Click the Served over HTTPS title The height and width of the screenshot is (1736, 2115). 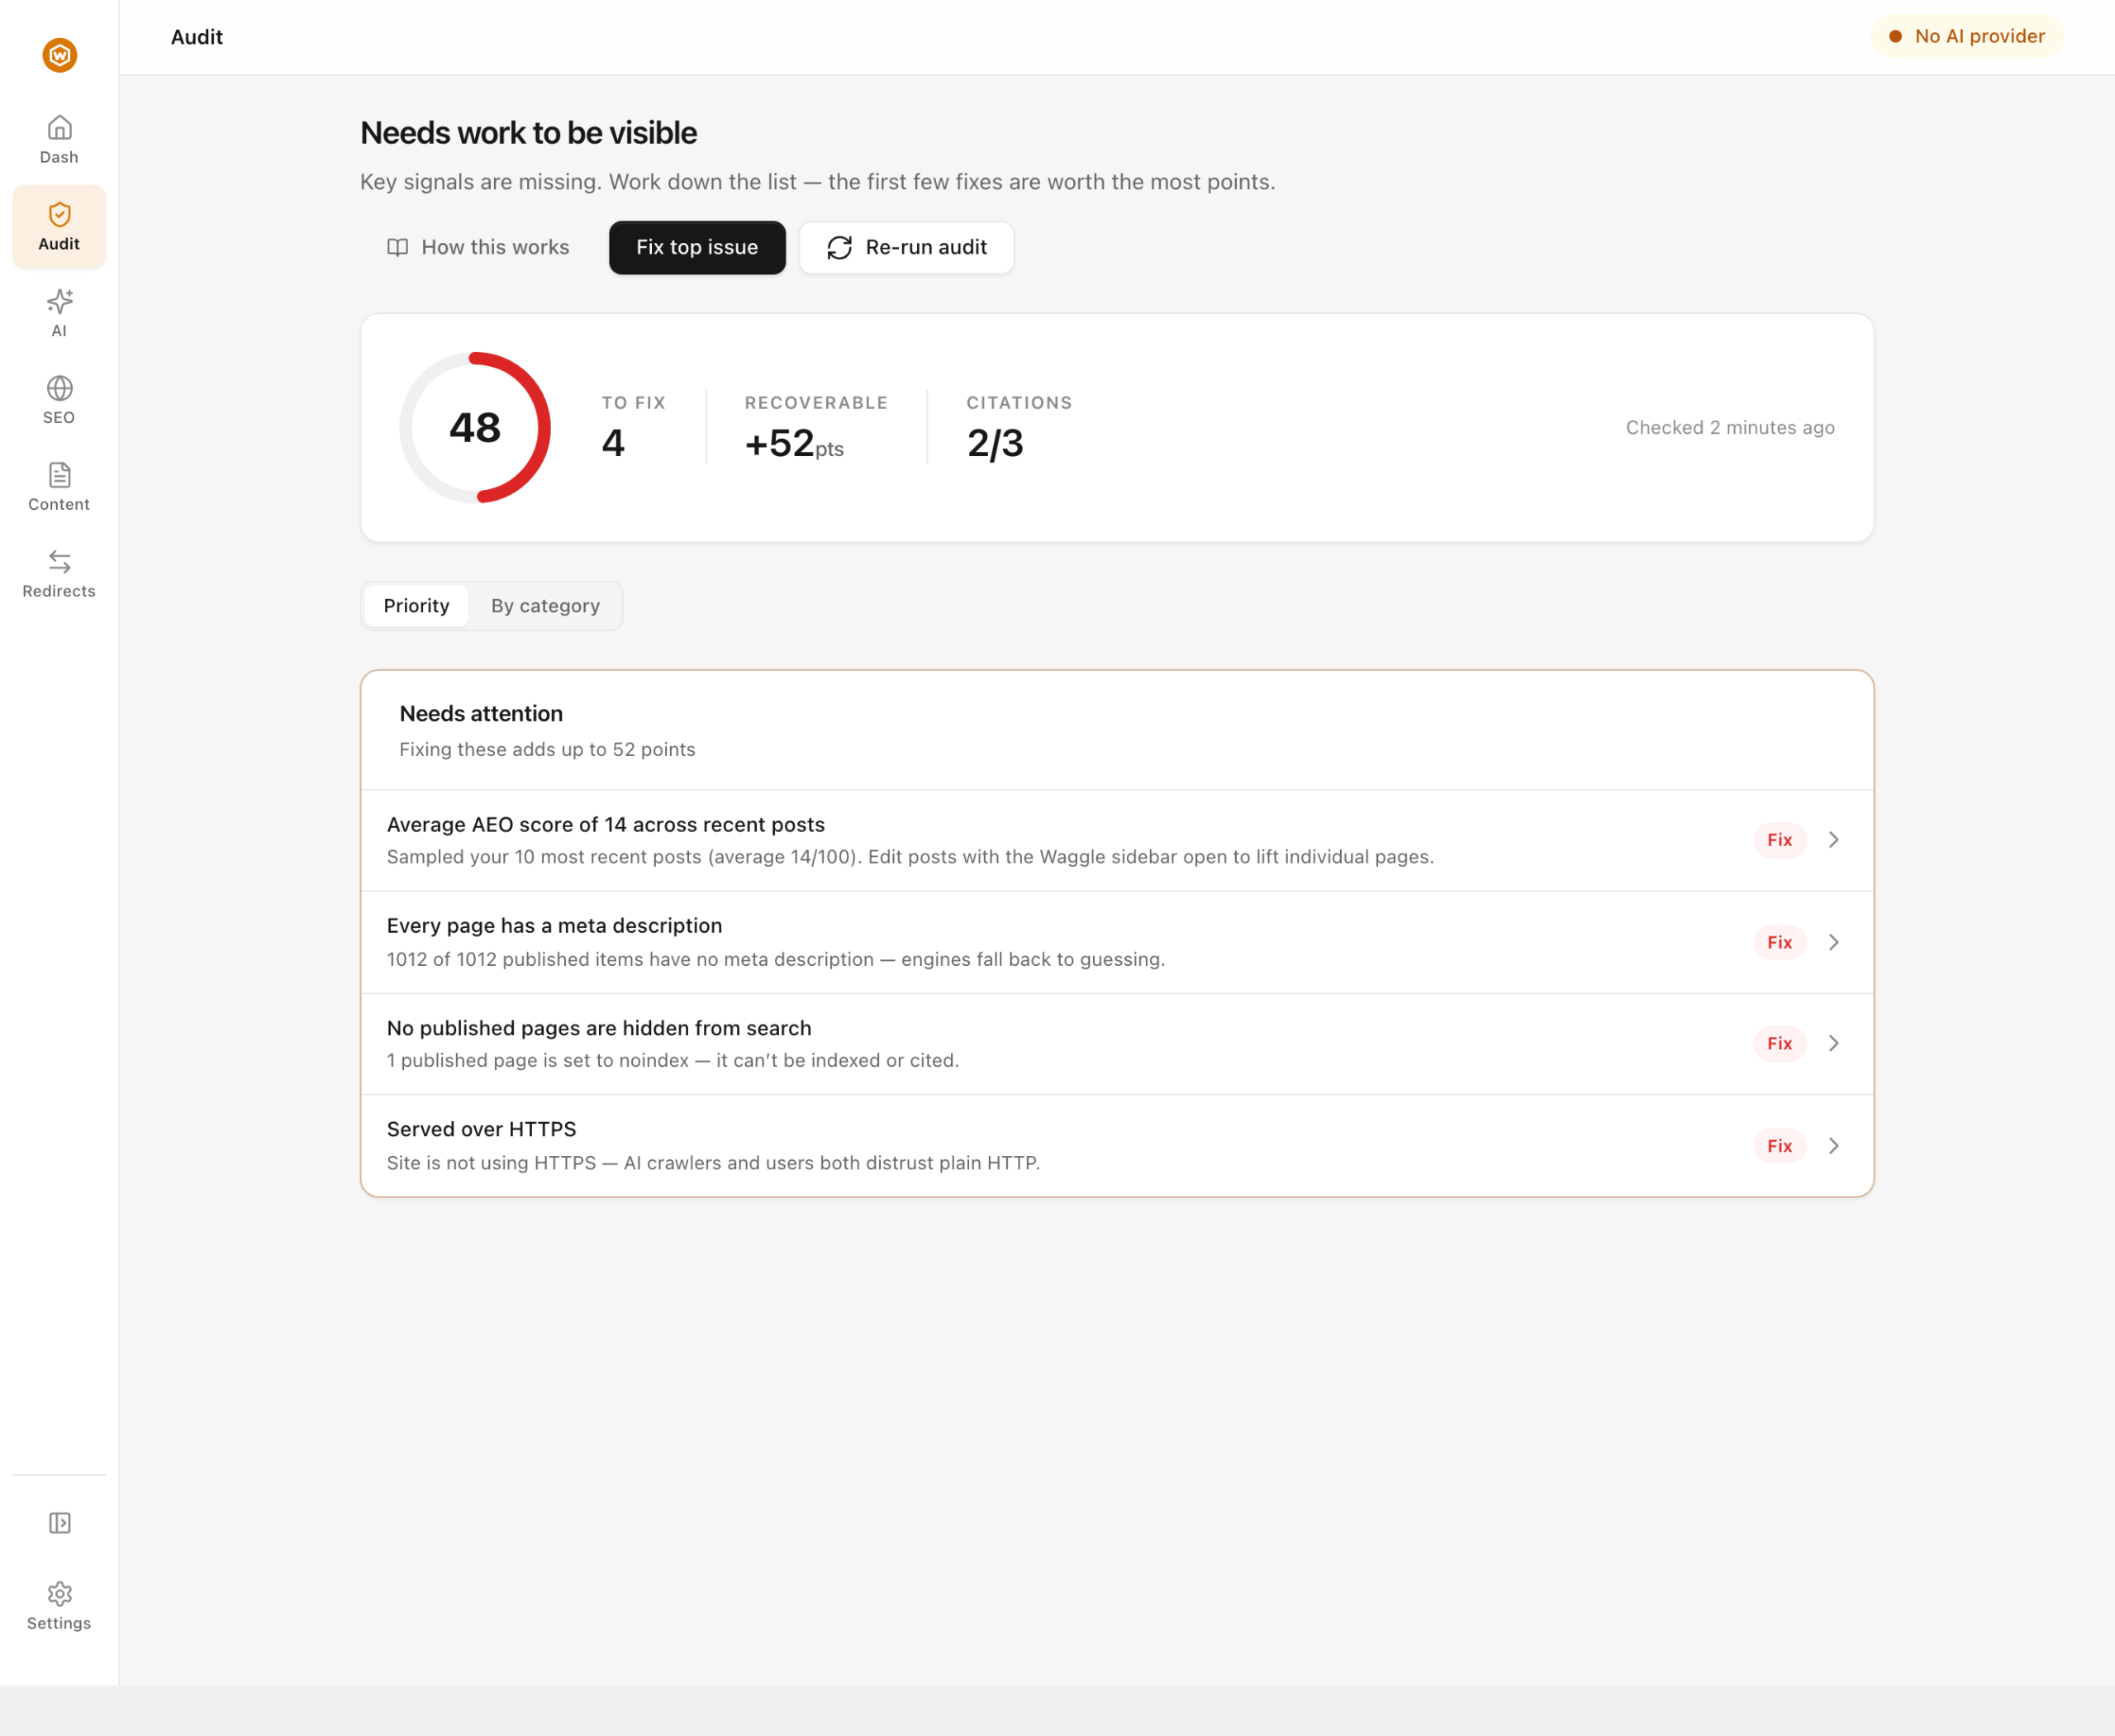(481, 1130)
